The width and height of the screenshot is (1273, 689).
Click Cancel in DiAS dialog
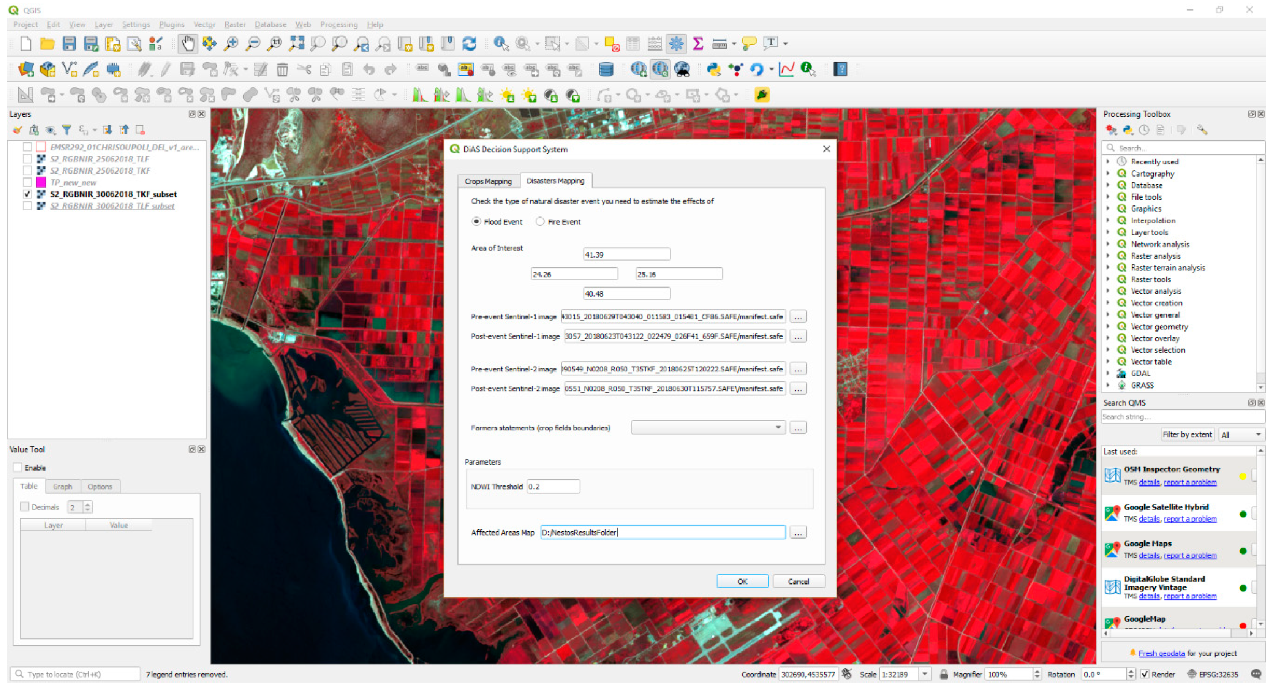coord(799,582)
